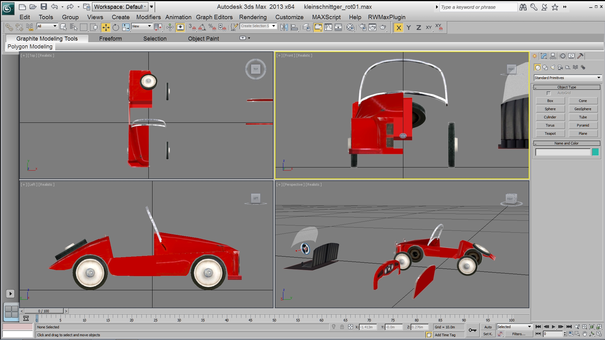Select the Select and Move tool
The height and width of the screenshot is (340, 605).
tap(106, 28)
